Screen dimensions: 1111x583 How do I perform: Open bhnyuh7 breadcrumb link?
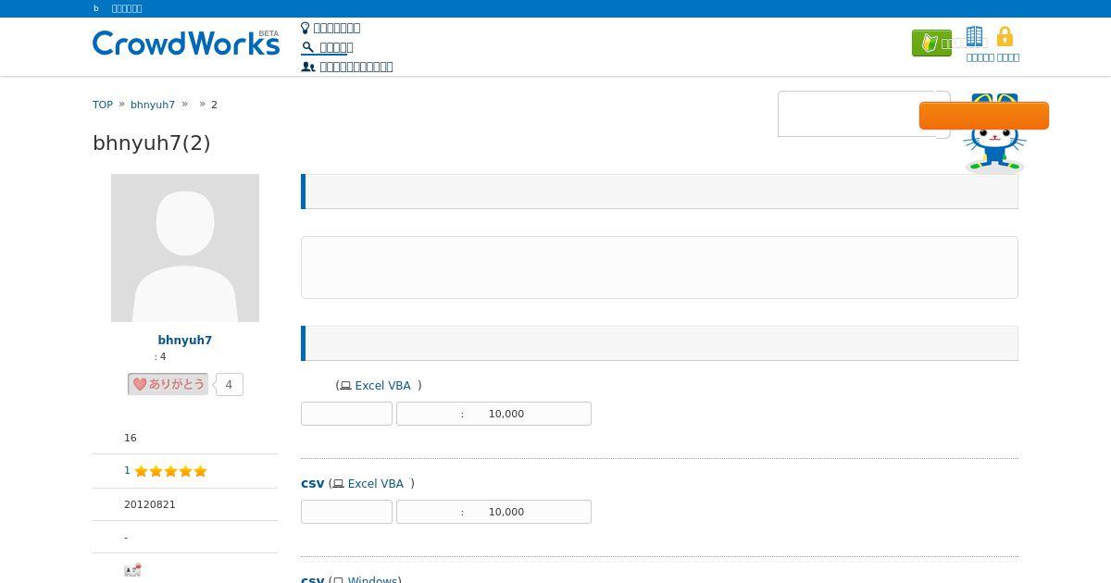coord(153,105)
